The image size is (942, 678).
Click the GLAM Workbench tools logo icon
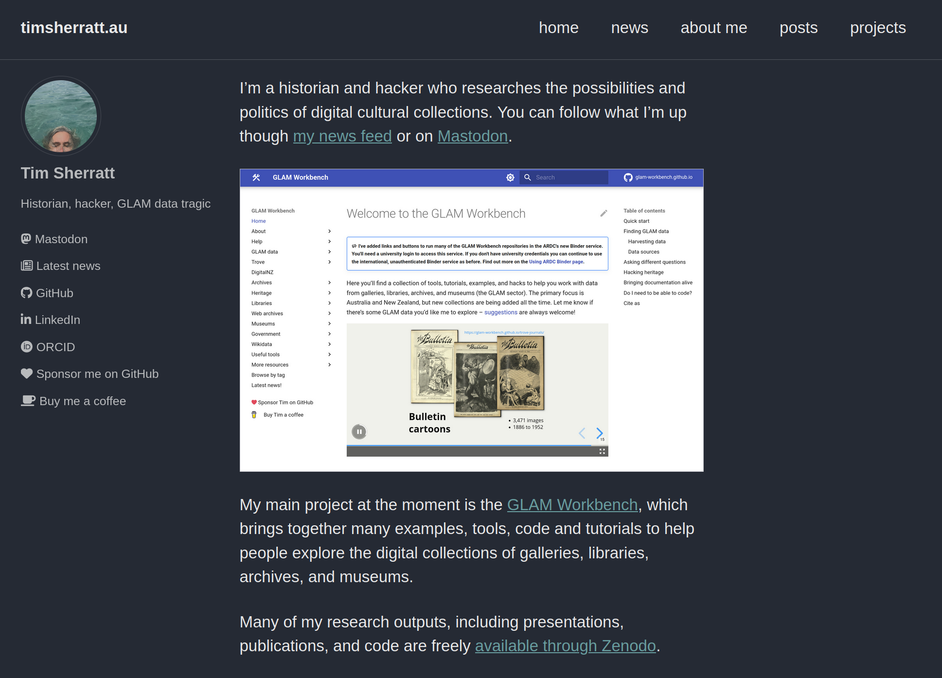point(256,178)
